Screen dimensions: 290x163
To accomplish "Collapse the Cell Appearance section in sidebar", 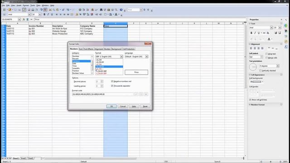I will tap(250, 75).
